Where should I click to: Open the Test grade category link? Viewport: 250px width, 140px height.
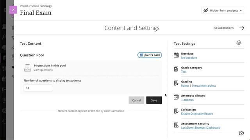coord(184,72)
